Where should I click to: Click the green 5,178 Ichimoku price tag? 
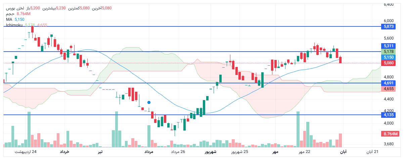389,52
